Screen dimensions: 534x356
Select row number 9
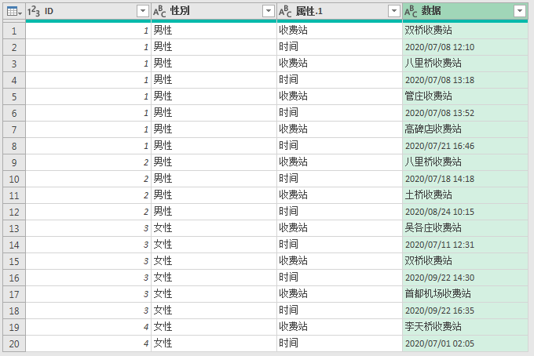[14, 162]
